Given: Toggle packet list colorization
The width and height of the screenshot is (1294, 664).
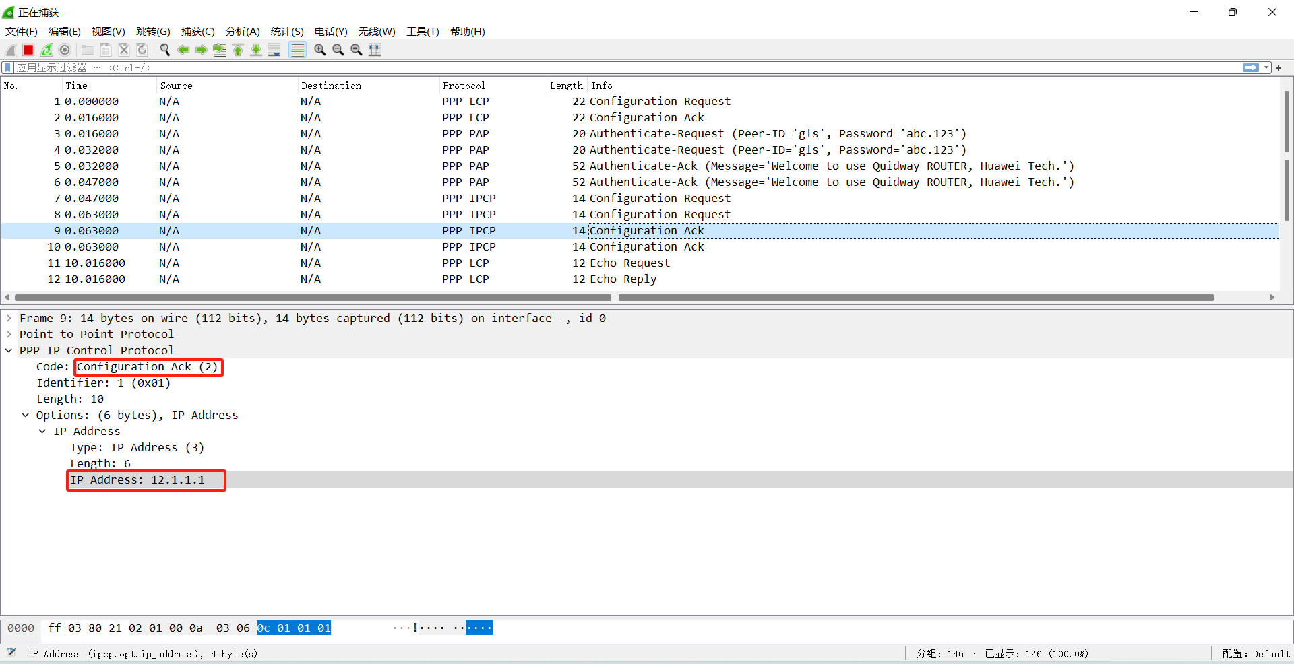Looking at the screenshot, I should [x=297, y=50].
